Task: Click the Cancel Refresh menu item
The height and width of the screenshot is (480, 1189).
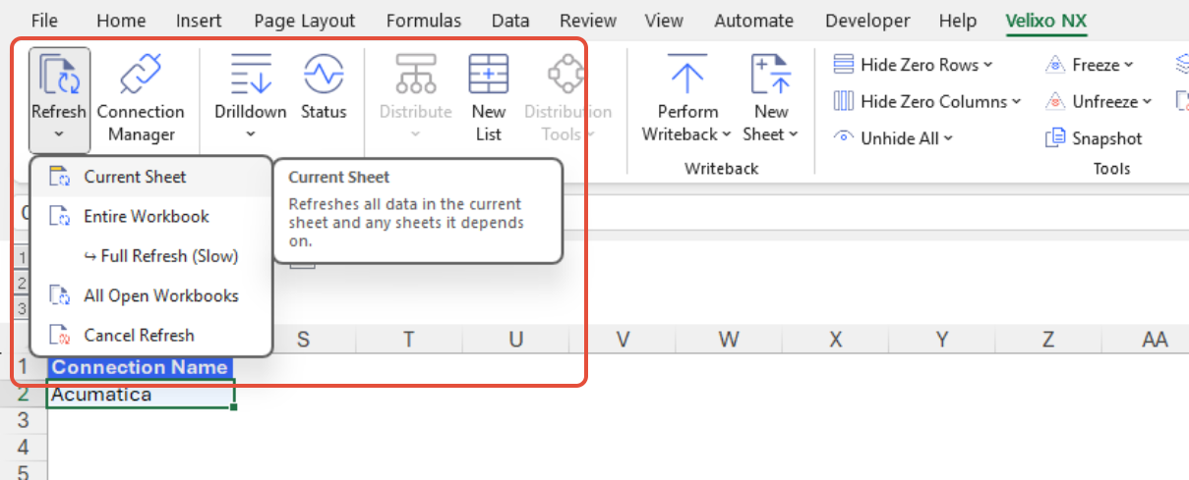Action: click(139, 335)
